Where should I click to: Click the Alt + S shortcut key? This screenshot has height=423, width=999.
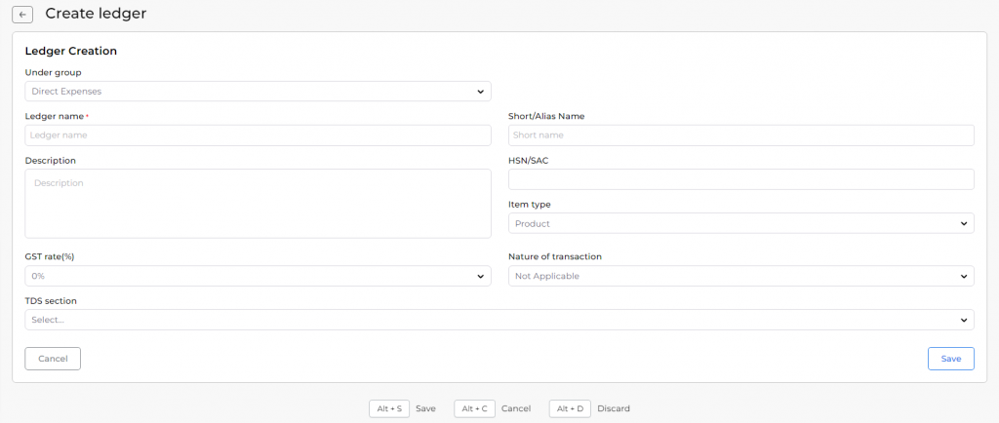389,409
